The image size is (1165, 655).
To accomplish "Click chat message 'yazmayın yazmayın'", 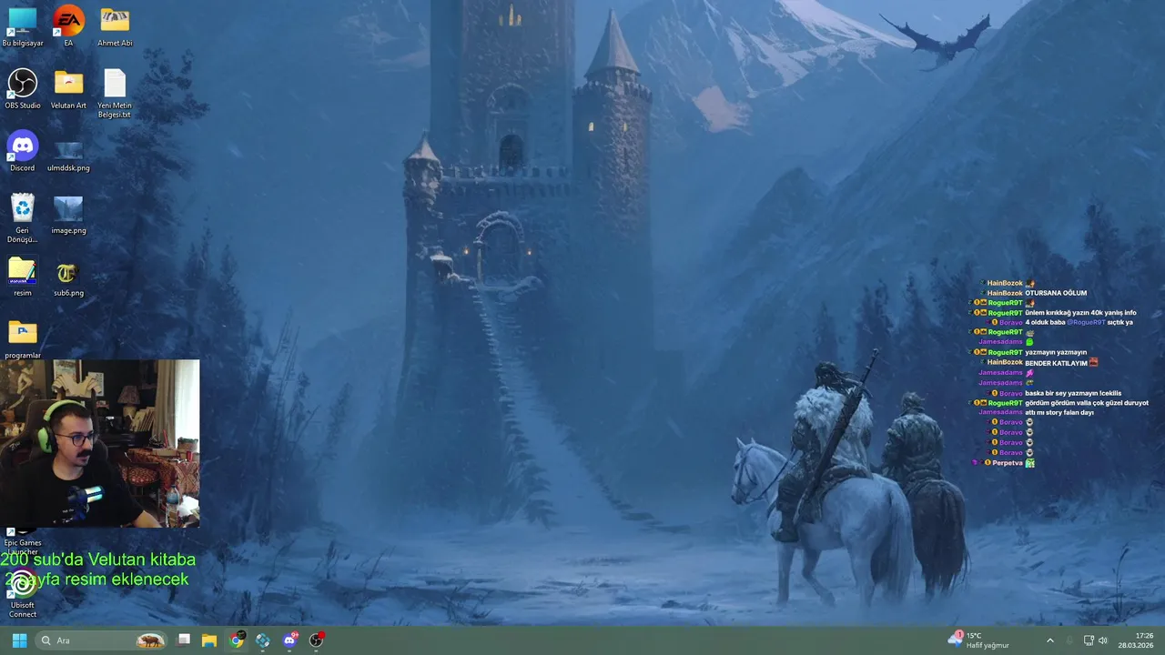I will tap(1056, 352).
